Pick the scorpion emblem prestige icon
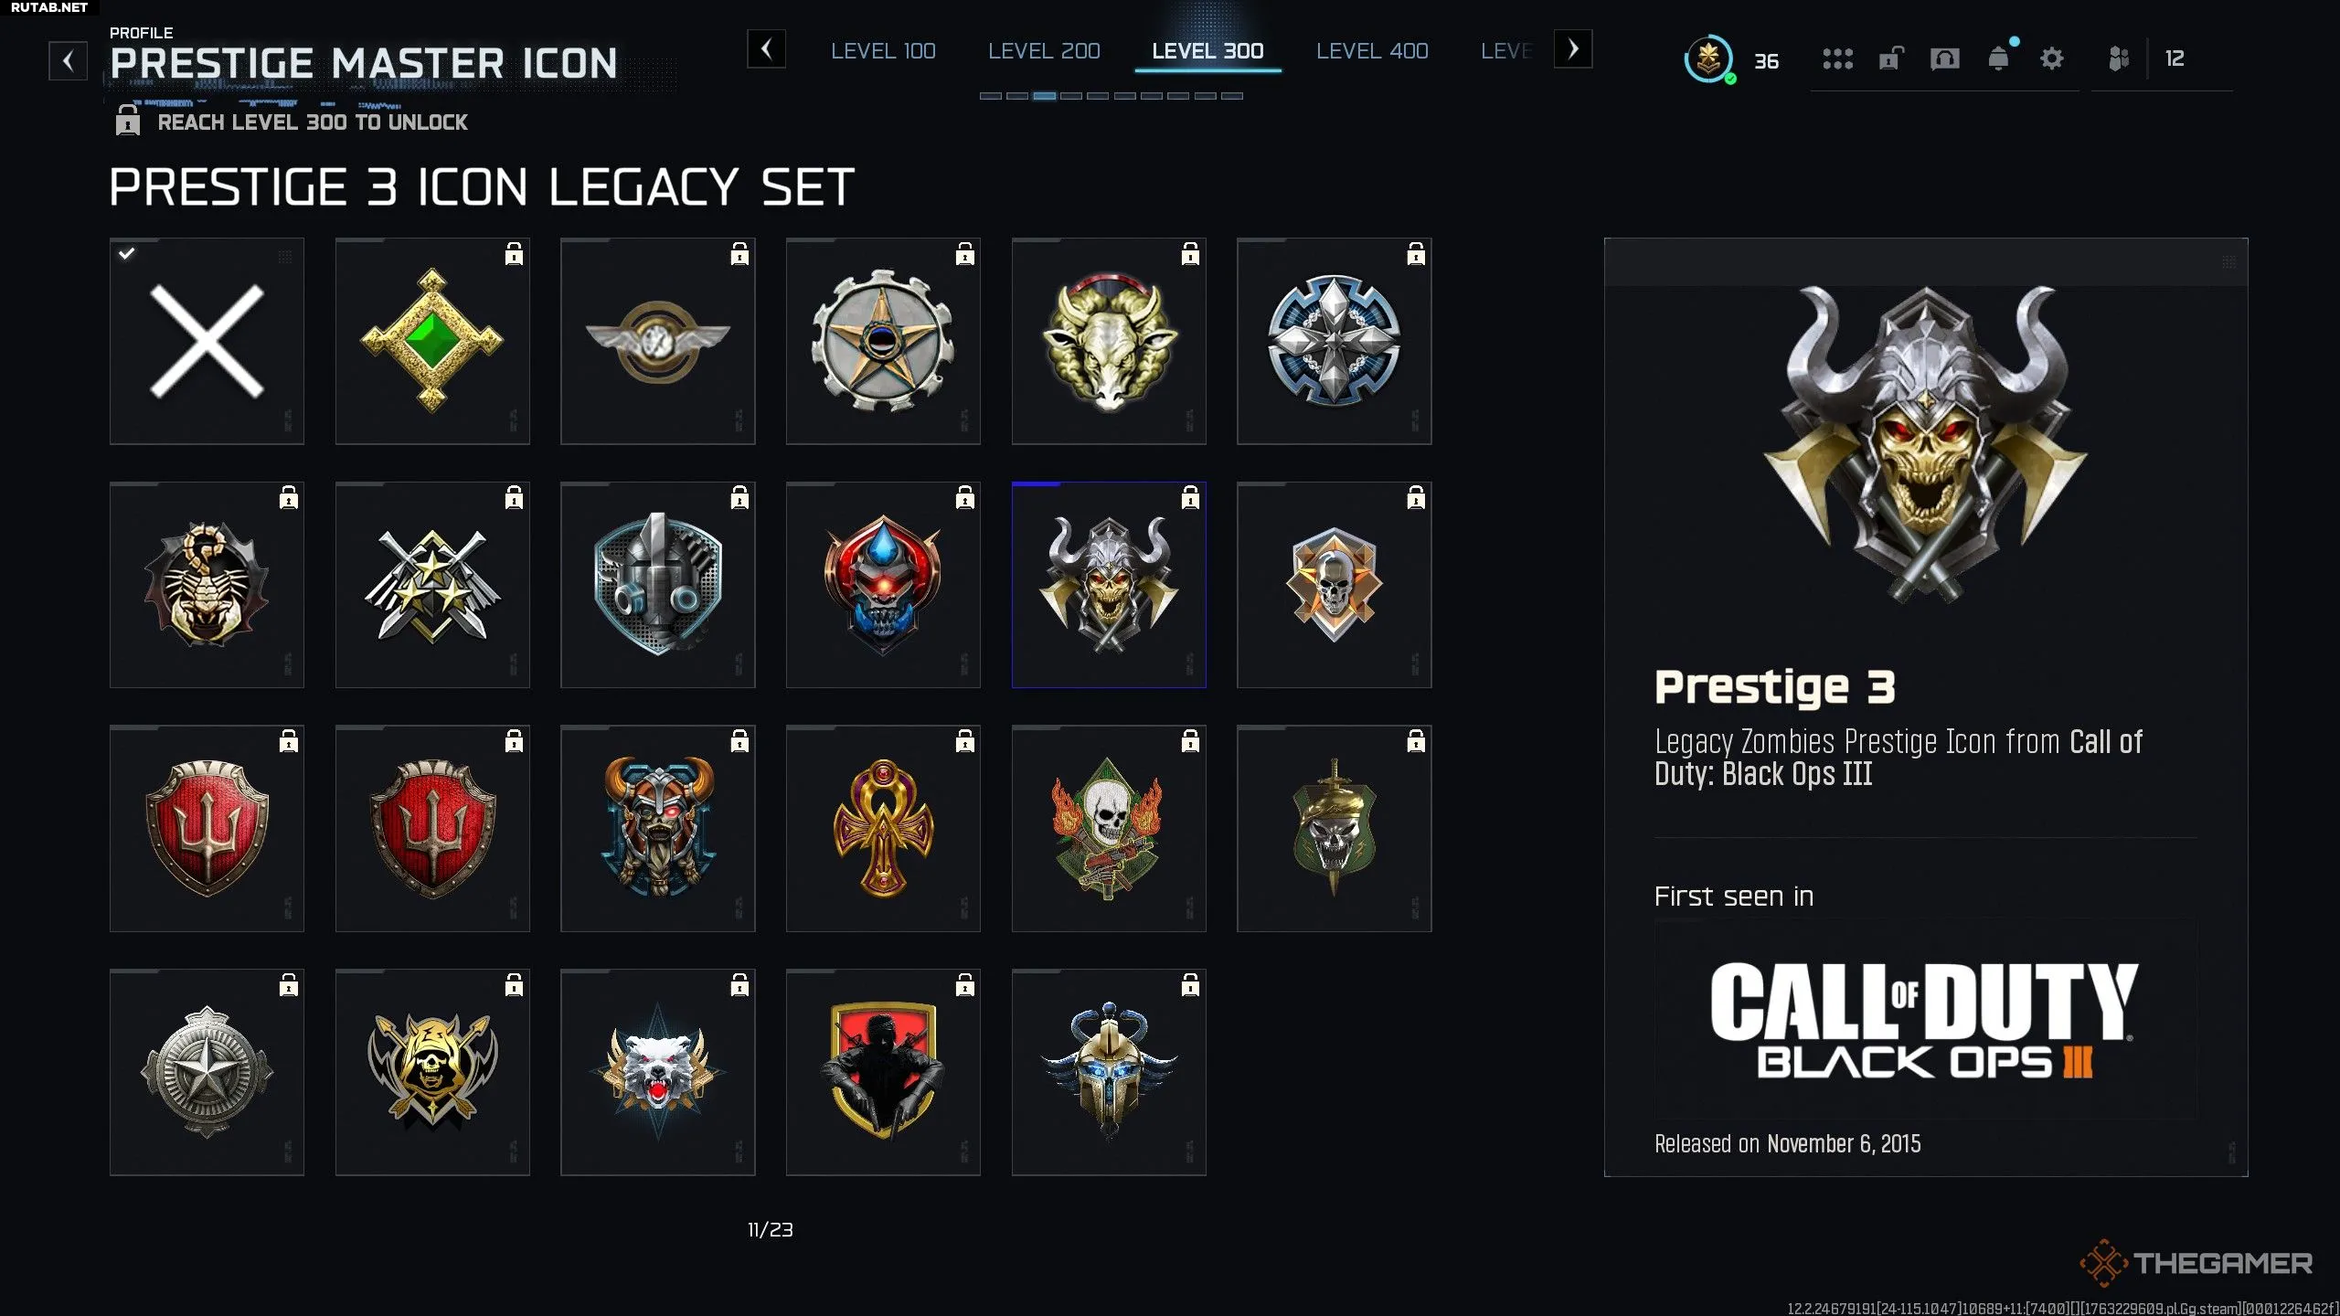 [207, 585]
